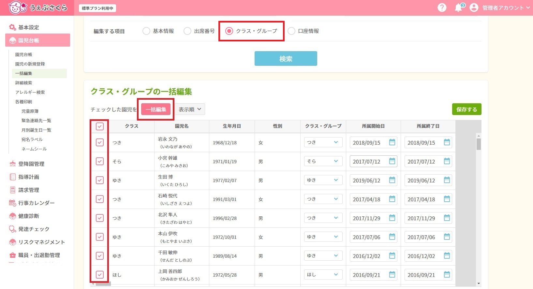Uncheck the row for 生田 博

coord(100,180)
